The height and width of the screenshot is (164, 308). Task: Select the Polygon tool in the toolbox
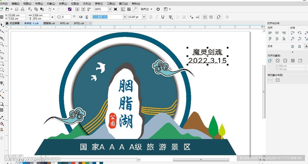pyautogui.click(x=2, y=76)
